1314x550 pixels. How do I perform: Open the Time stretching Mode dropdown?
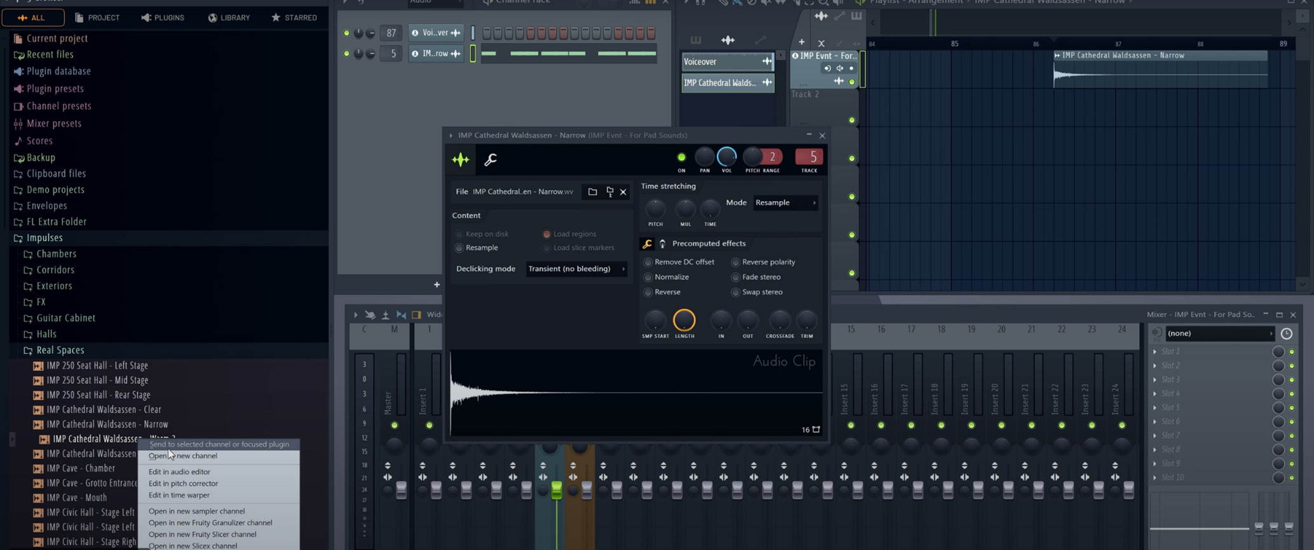coord(785,203)
